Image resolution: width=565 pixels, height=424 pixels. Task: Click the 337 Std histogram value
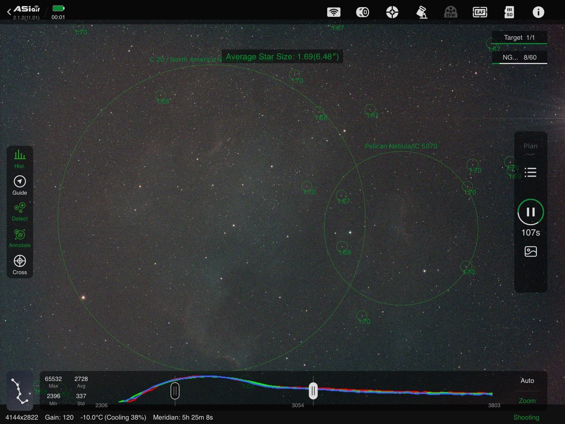81,396
